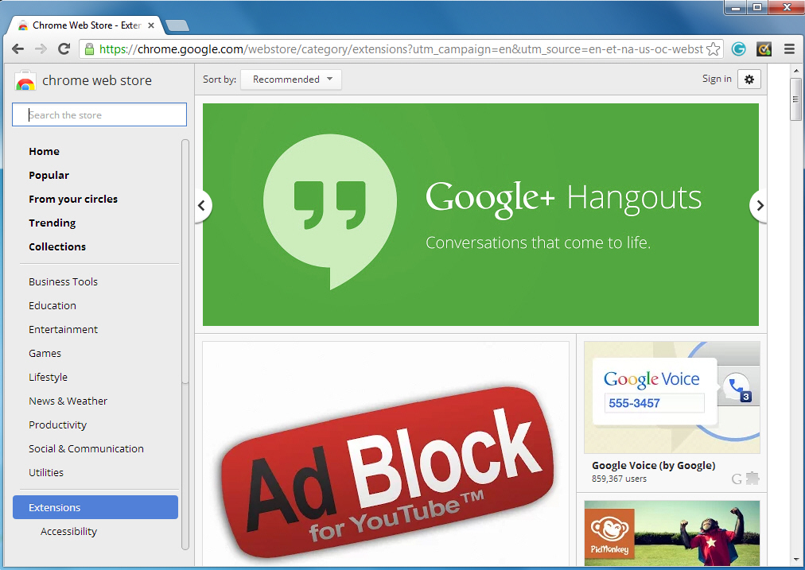The height and width of the screenshot is (570, 805).
Task: Click the back navigation arrow
Action: (x=18, y=48)
